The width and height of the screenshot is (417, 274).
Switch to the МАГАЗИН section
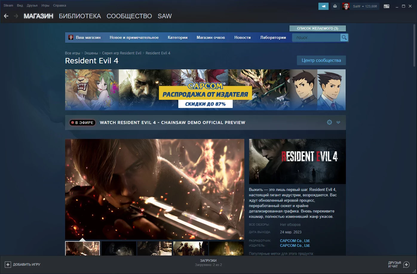tap(39, 16)
